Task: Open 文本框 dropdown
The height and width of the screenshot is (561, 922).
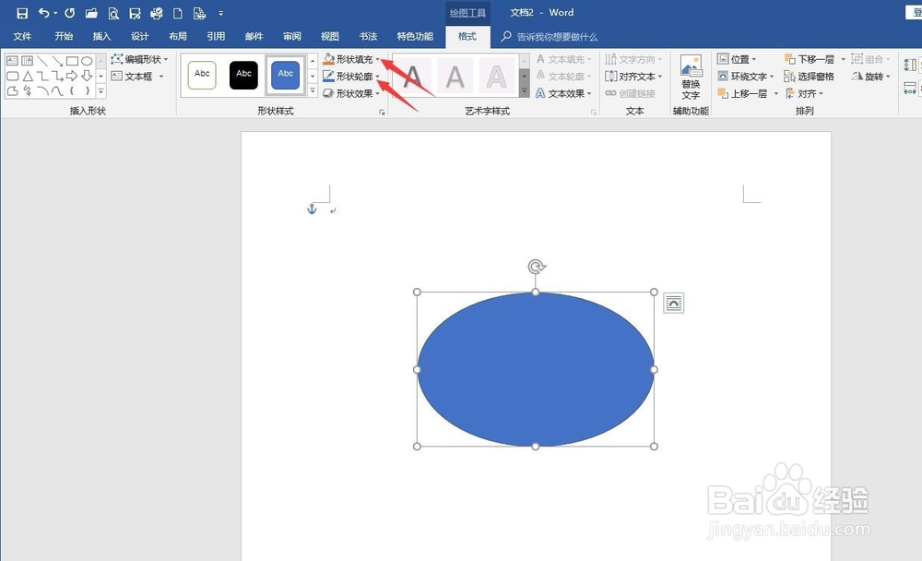Action: coord(137,77)
